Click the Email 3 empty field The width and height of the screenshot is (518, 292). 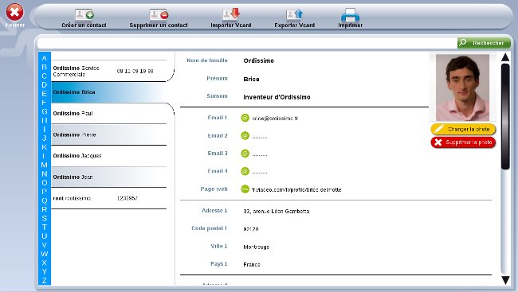pos(260,154)
